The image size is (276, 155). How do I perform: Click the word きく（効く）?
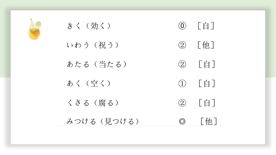(x=89, y=26)
